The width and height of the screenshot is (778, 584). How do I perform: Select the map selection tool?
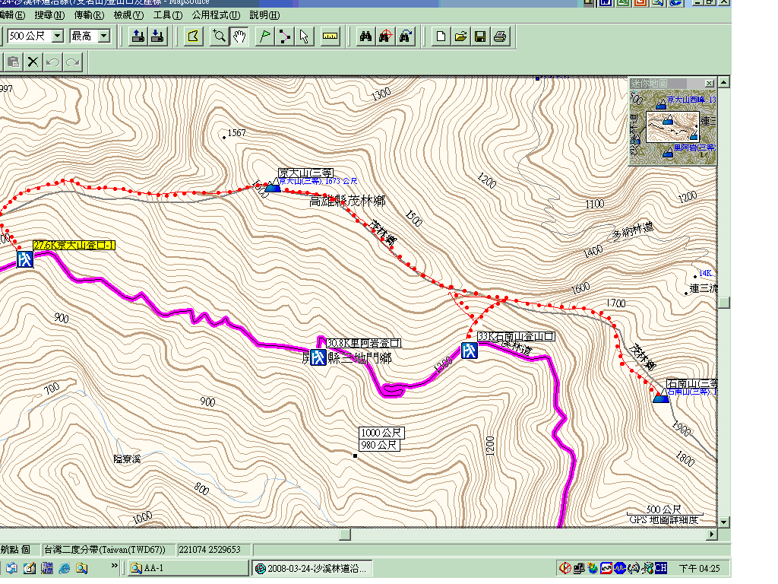click(194, 36)
